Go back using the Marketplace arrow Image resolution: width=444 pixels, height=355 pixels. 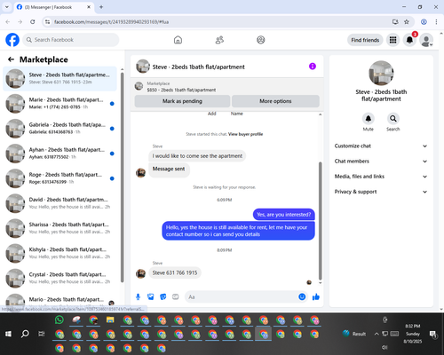point(11,59)
